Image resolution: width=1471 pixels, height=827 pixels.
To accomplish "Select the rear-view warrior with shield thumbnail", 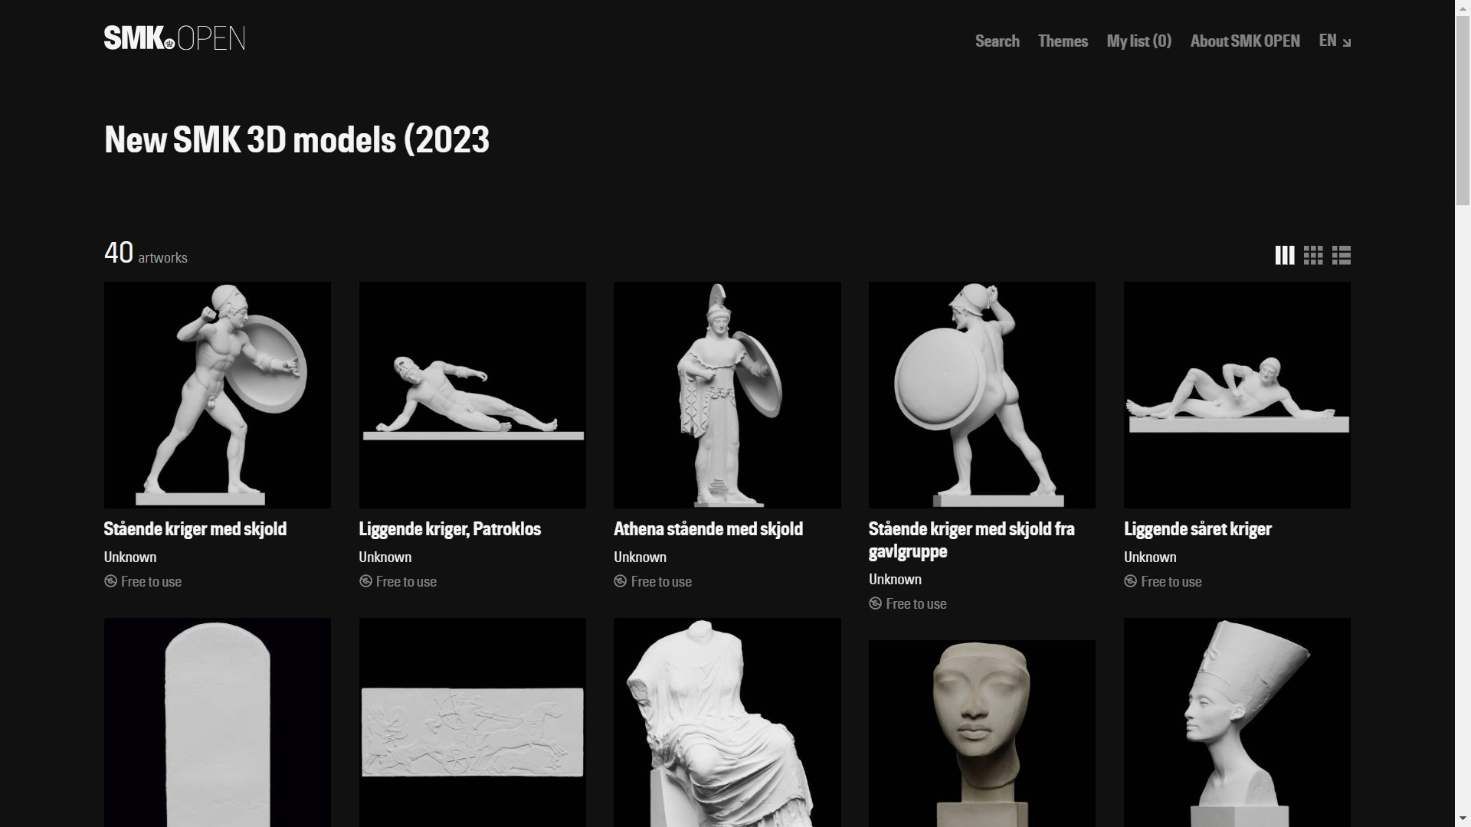I will (x=982, y=395).
